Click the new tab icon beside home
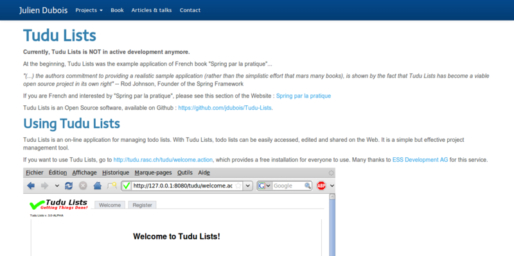The height and width of the screenshot is (256, 514). point(112,186)
